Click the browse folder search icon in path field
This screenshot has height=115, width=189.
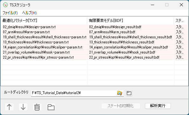click(x=120, y=93)
